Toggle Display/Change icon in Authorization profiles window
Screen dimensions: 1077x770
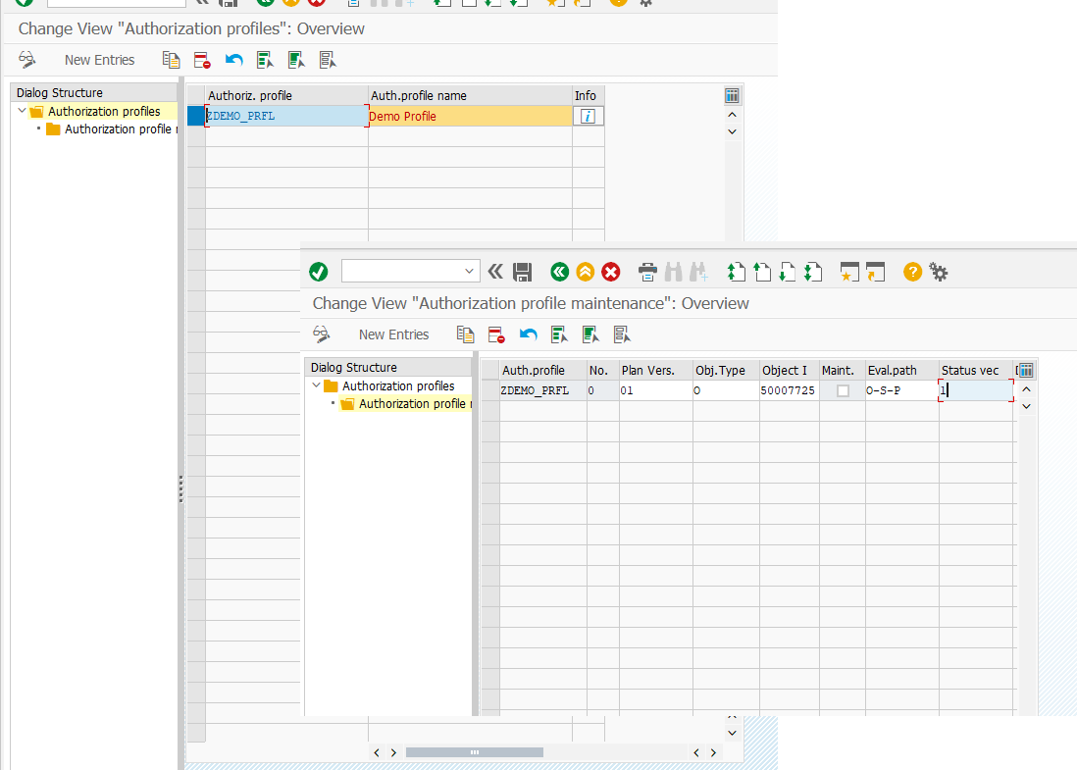(x=26, y=60)
